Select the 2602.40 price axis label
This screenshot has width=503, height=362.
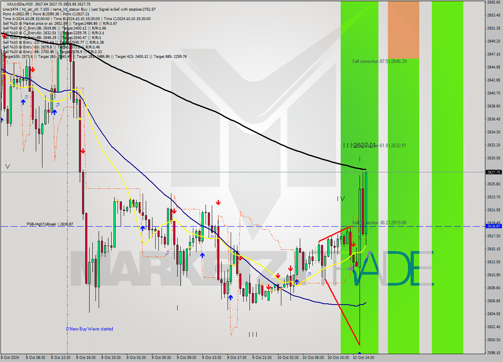point(494,327)
